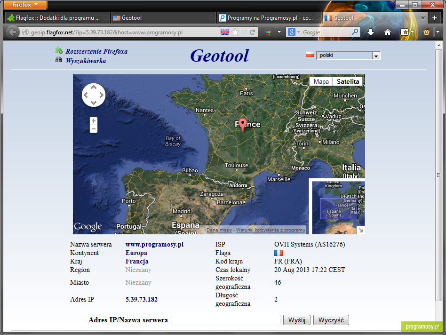Viewport: 446px width, 335px height.
Task: Open dropdown arrow next to colored squares icon
Action: coord(279,32)
